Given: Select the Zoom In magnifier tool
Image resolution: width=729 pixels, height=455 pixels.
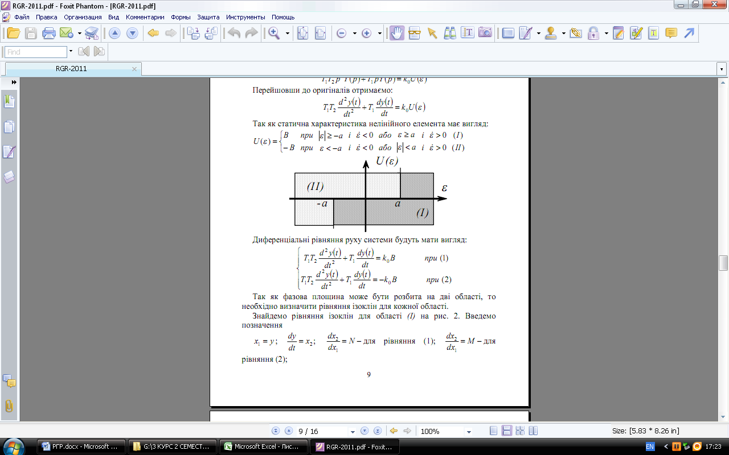Looking at the screenshot, I should (275, 33).
